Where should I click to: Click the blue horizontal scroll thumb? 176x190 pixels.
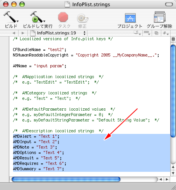click(x=66, y=179)
